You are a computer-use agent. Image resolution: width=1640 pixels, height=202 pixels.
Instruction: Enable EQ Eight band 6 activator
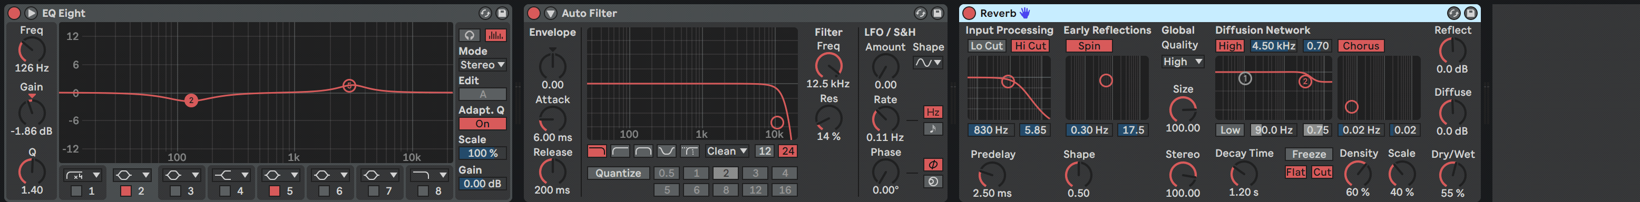(x=324, y=190)
